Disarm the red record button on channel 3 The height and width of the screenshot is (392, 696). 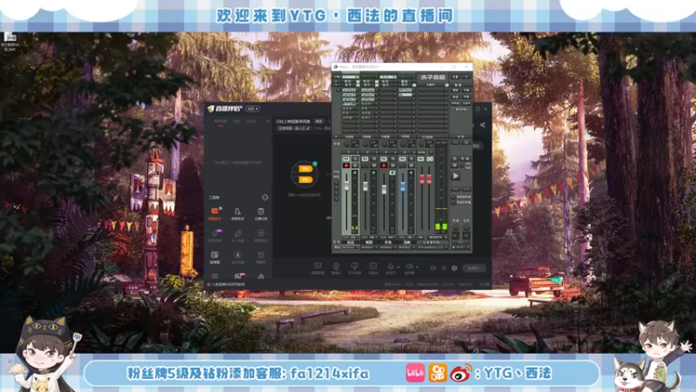point(384,166)
